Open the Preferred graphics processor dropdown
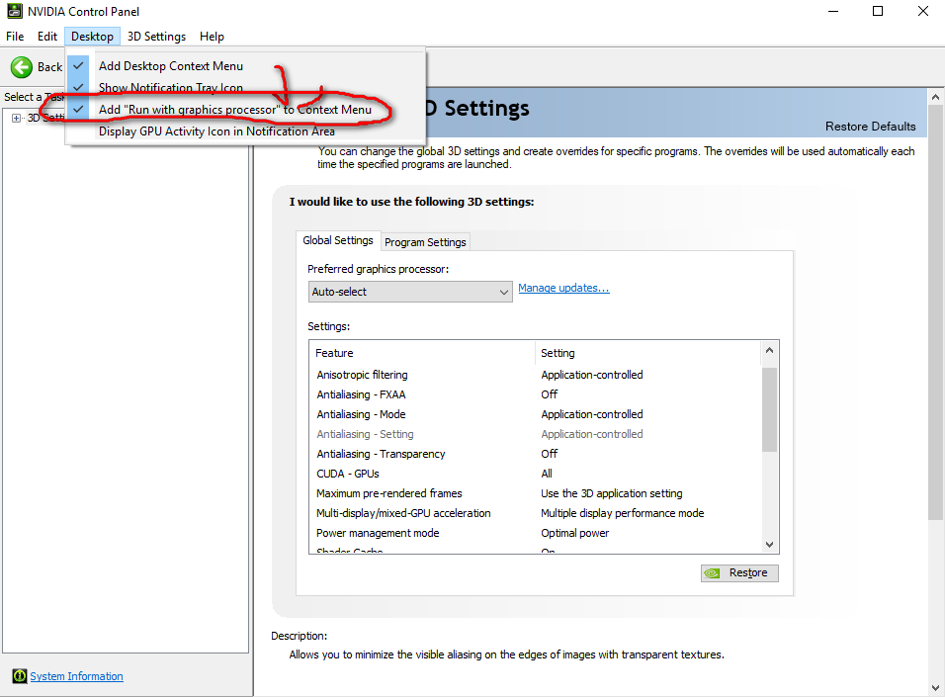Image resolution: width=945 pixels, height=697 pixels. click(x=410, y=292)
